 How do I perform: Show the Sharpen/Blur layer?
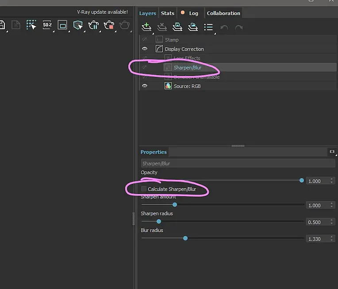click(145, 68)
